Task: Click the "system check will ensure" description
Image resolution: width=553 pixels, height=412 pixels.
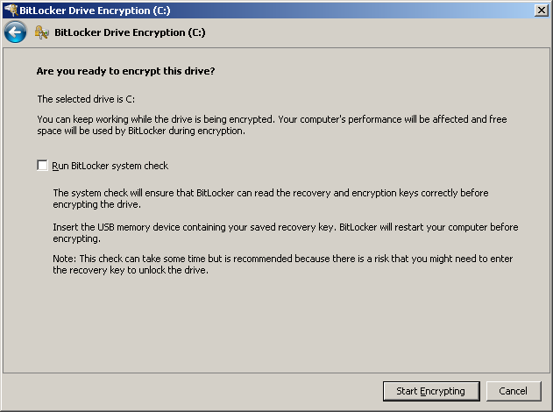Action: (271, 199)
